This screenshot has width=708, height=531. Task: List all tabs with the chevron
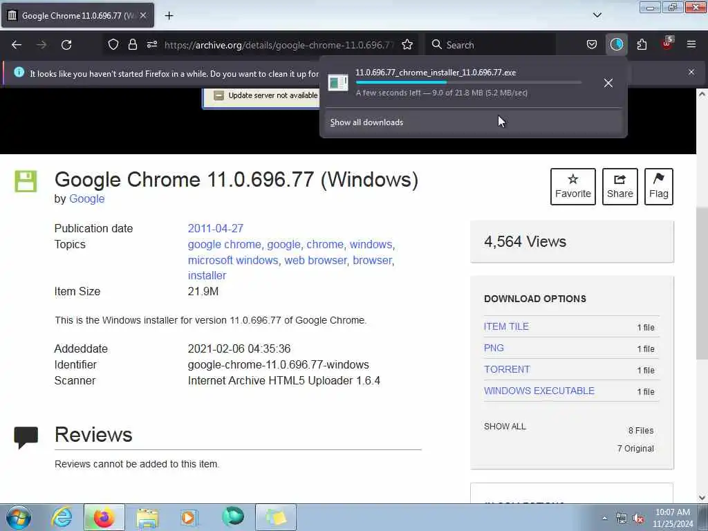[597, 15]
